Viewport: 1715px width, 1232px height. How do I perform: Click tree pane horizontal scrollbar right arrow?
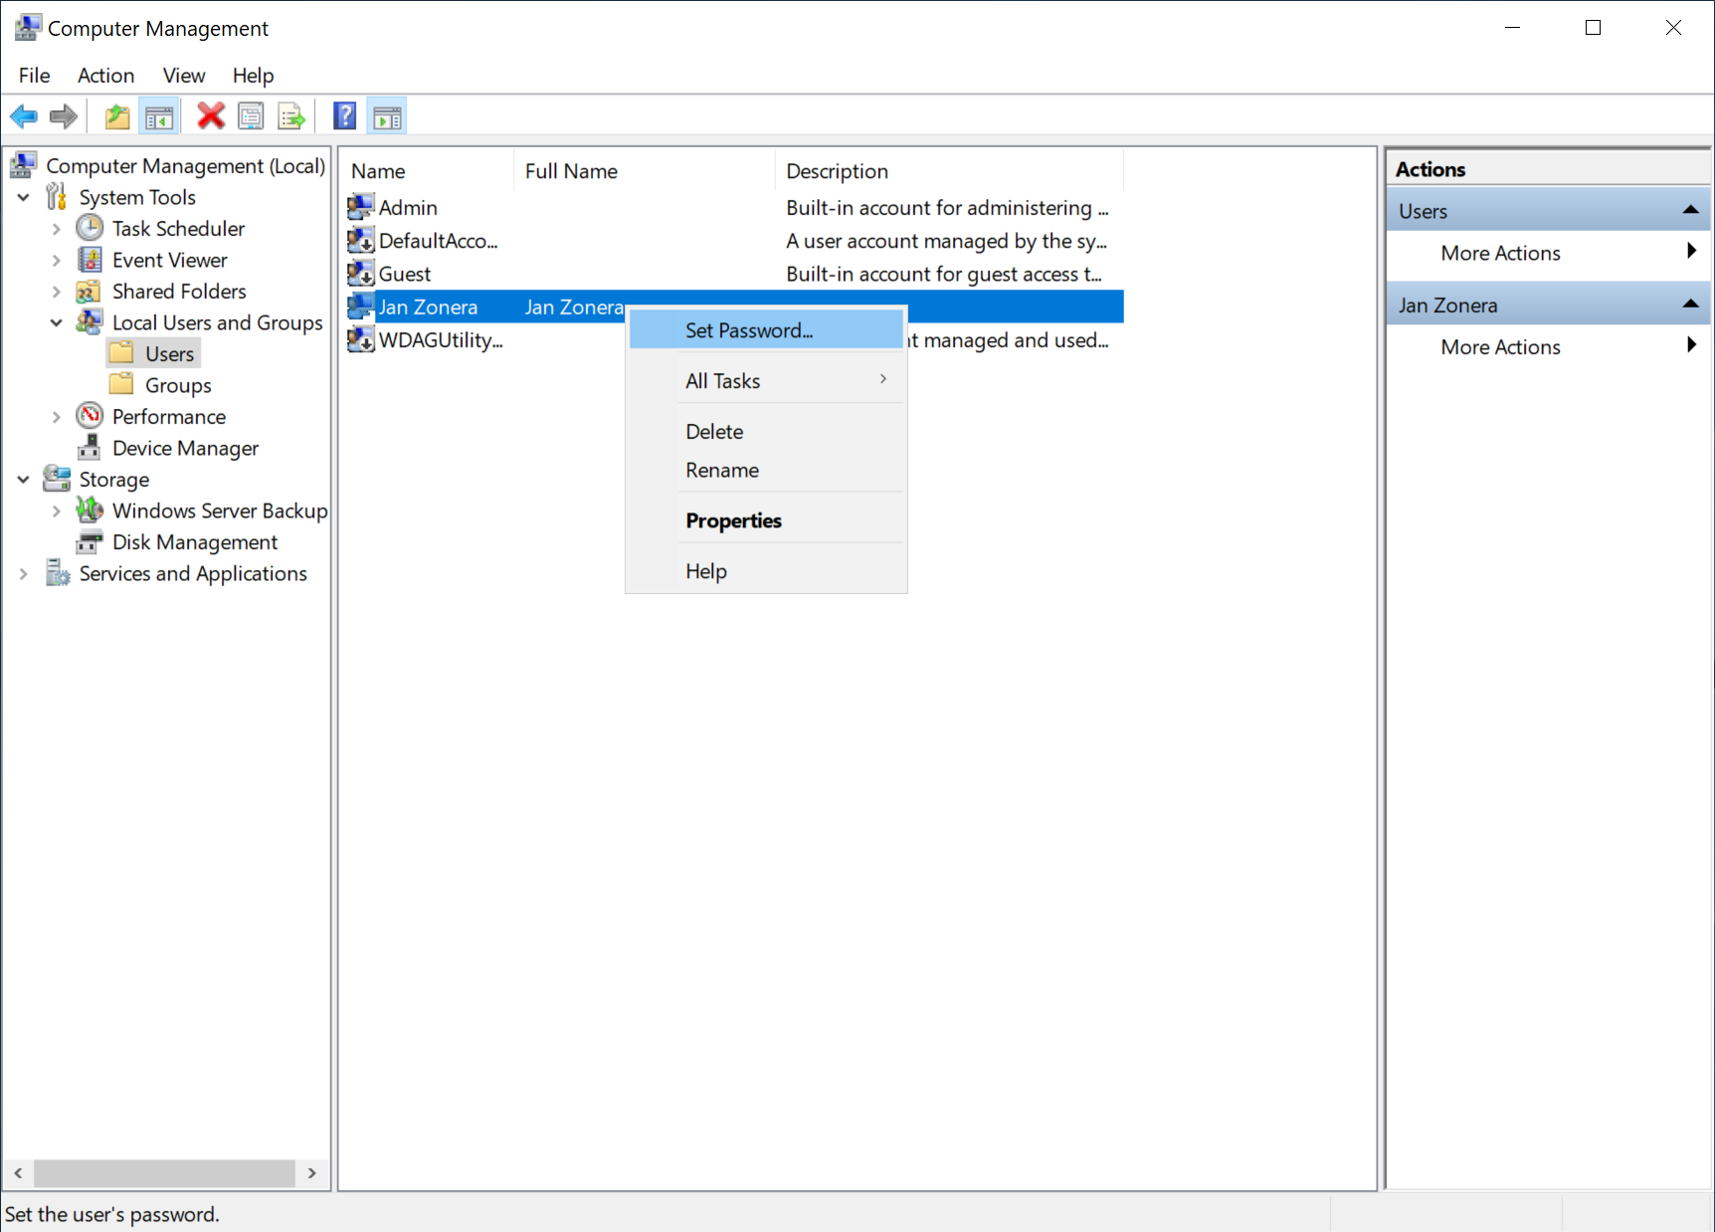coord(312,1173)
